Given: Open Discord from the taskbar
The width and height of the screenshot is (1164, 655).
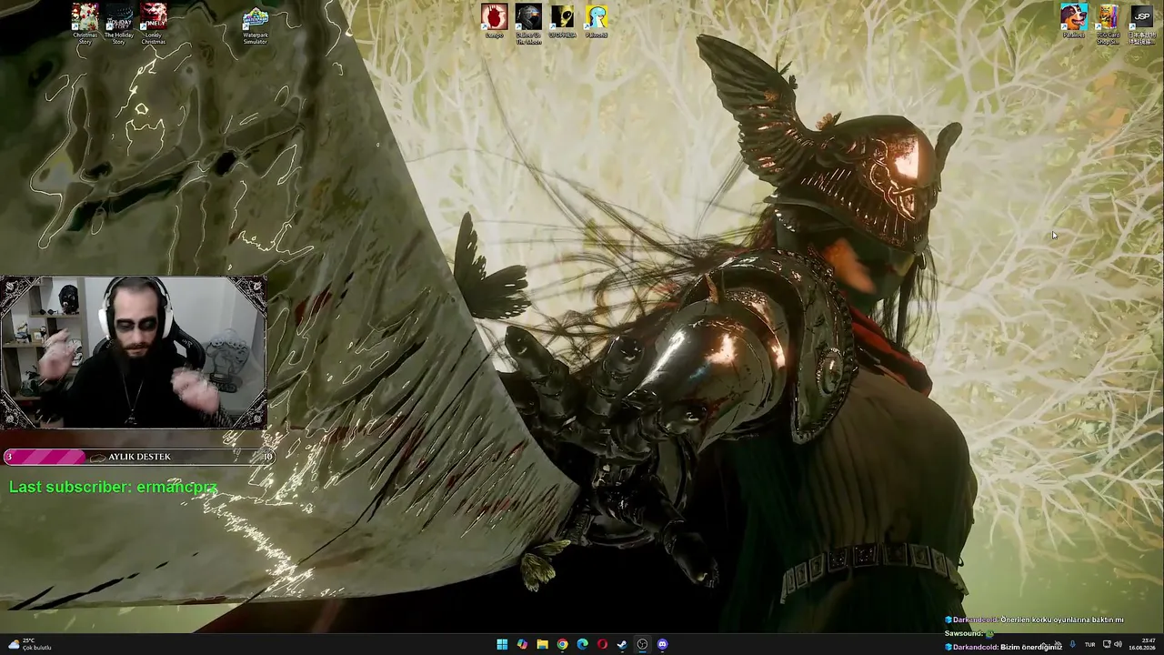Looking at the screenshot, I should (x=662, y=644).
